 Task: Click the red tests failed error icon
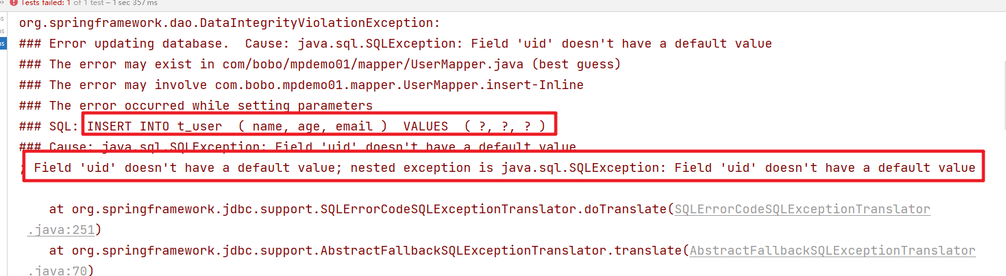14,3
